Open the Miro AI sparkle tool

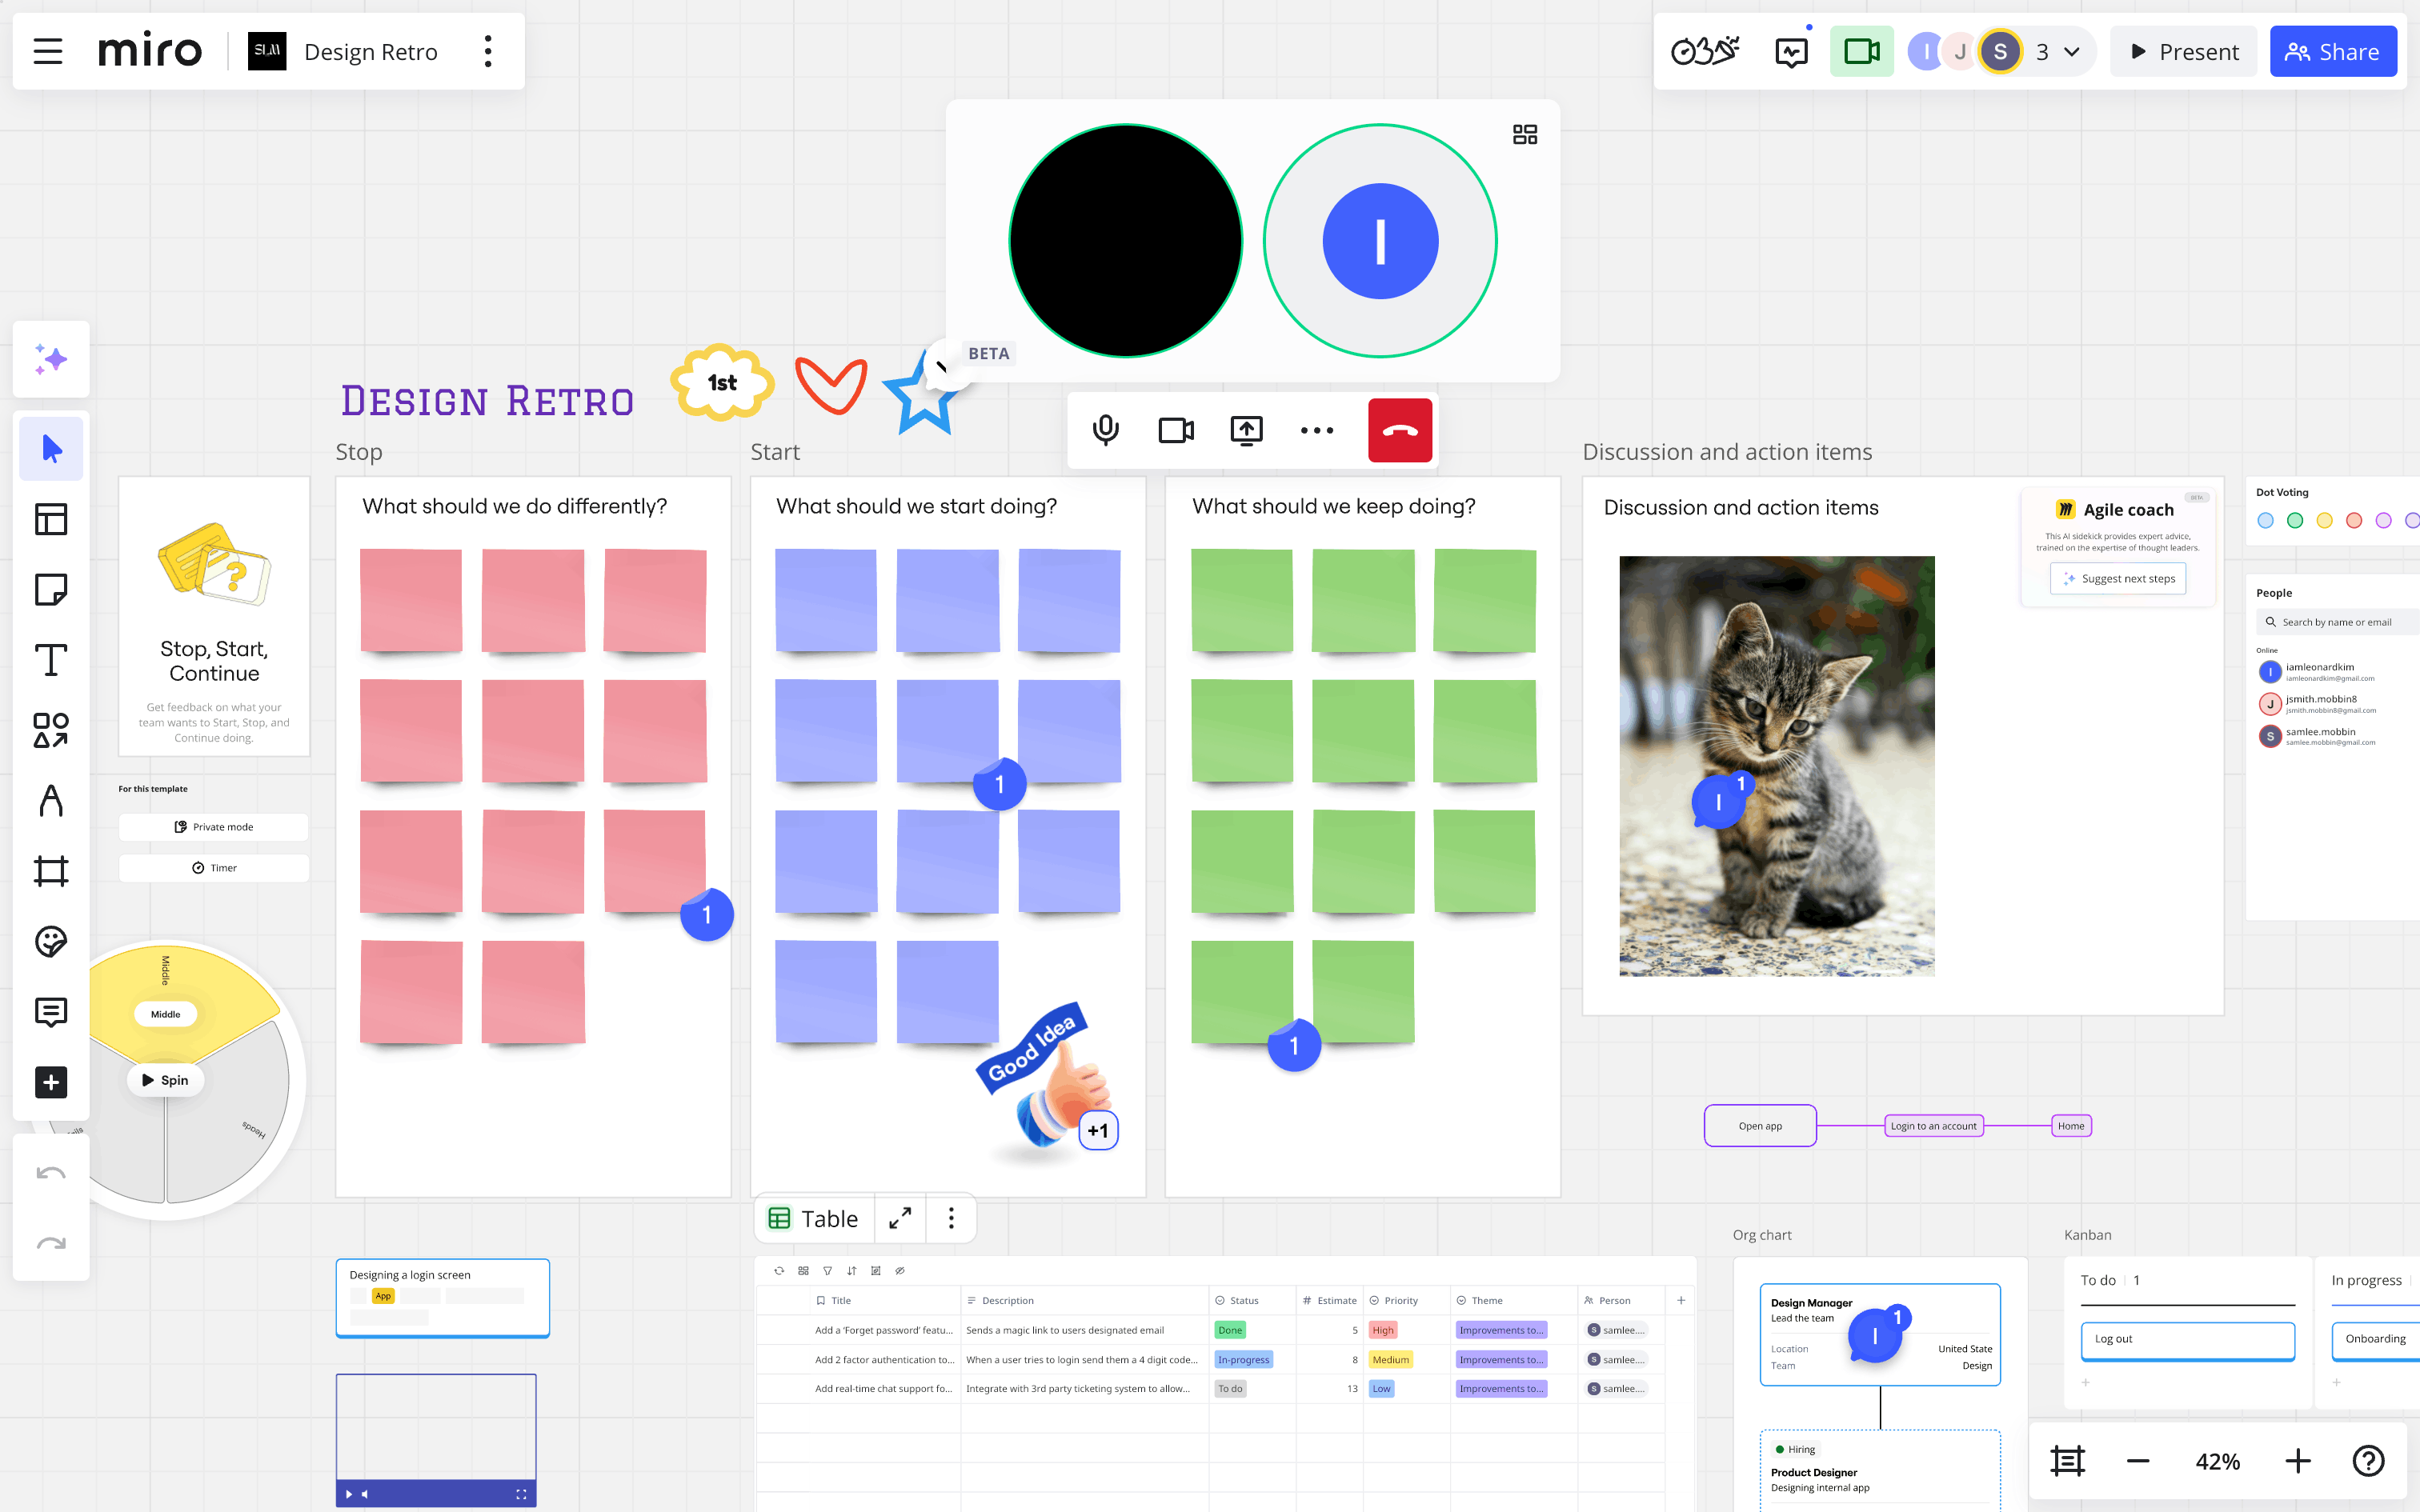[51, 359]
